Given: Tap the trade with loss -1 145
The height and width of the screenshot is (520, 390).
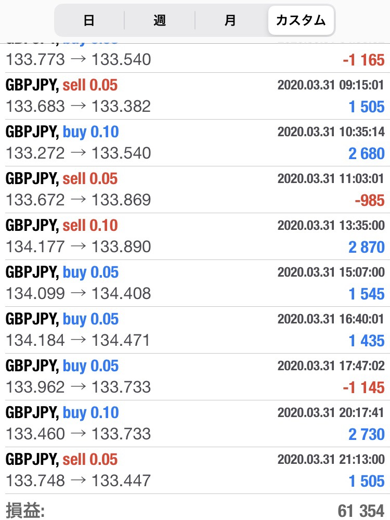Looking at the screenshot, I should click(x=195, y=376).
